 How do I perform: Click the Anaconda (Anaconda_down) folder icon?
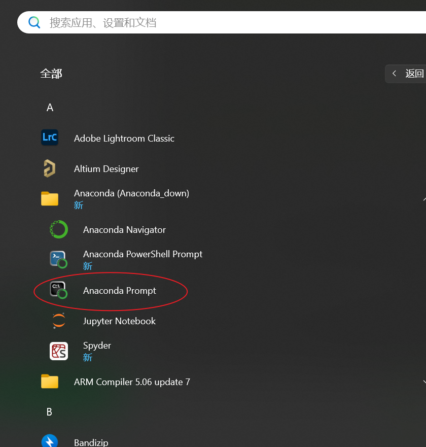tap(50, 199)
